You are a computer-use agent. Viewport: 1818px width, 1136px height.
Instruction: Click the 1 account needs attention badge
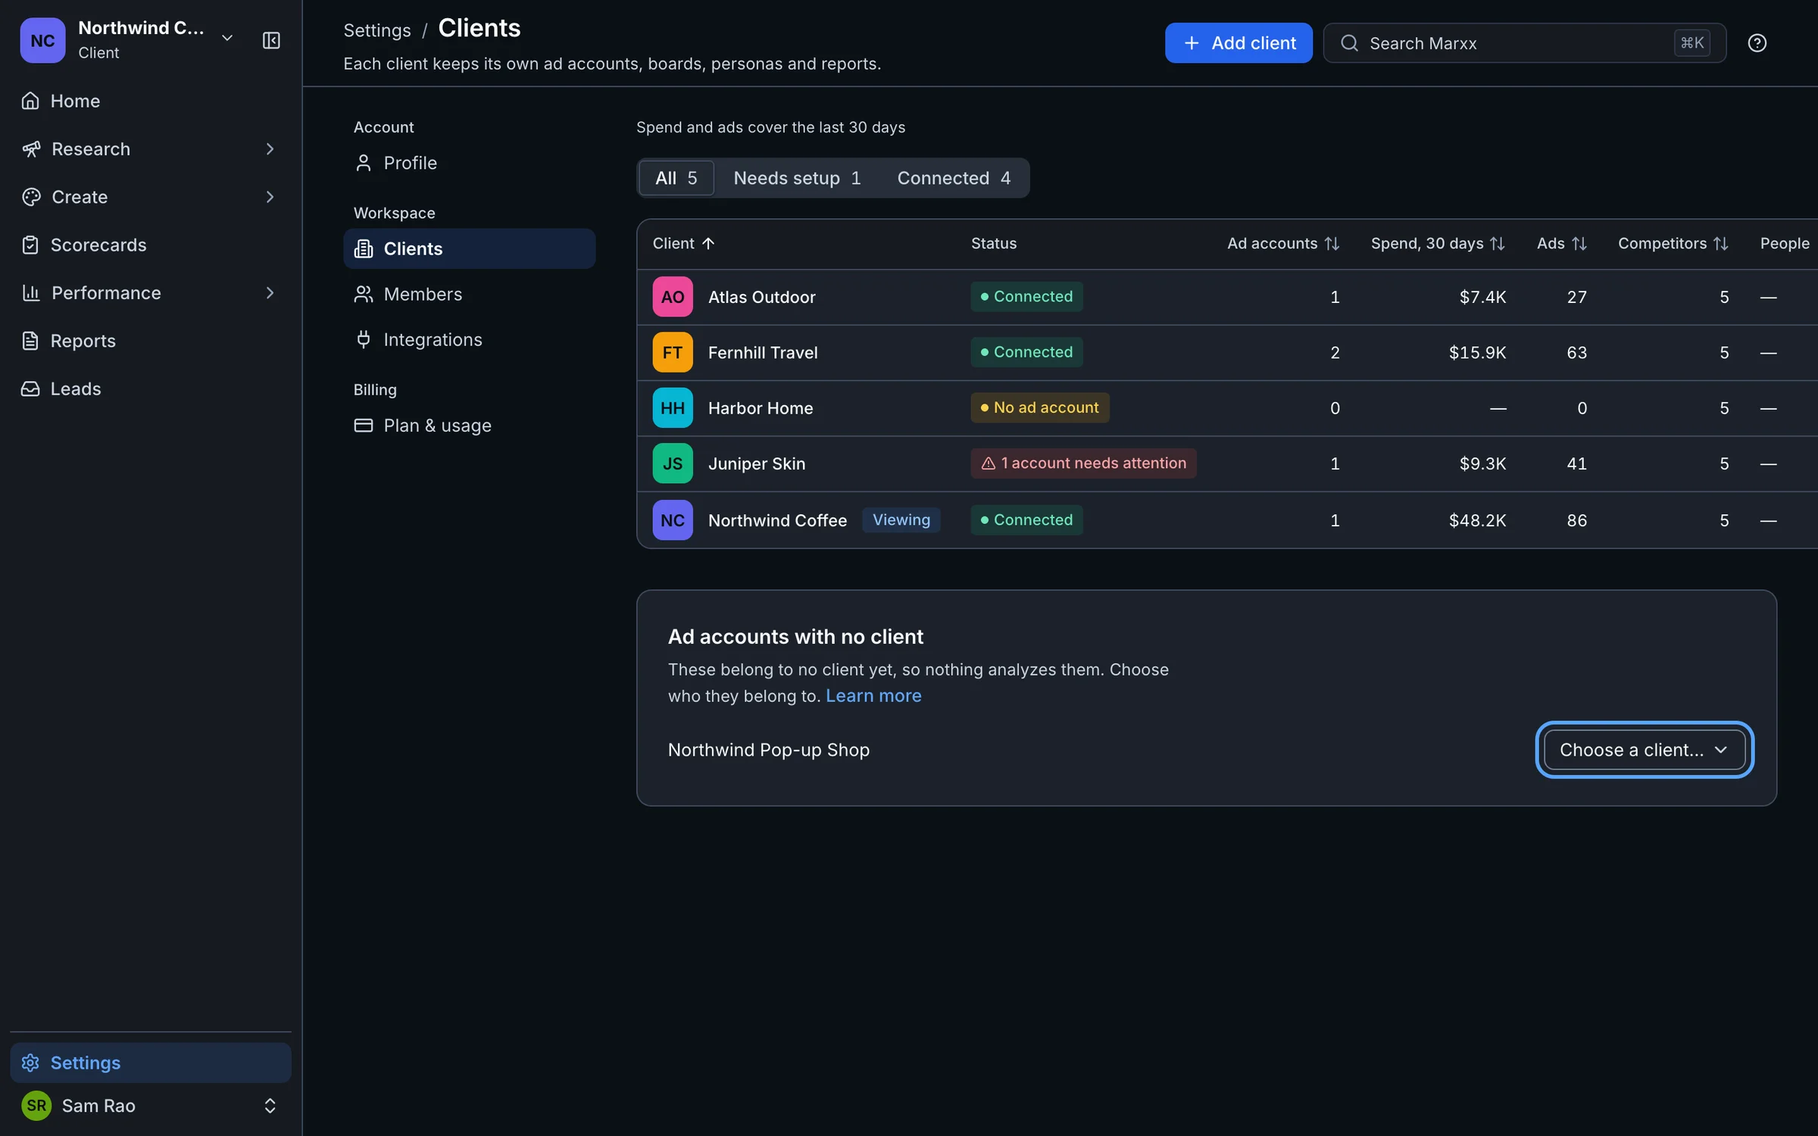point(1083,463)
